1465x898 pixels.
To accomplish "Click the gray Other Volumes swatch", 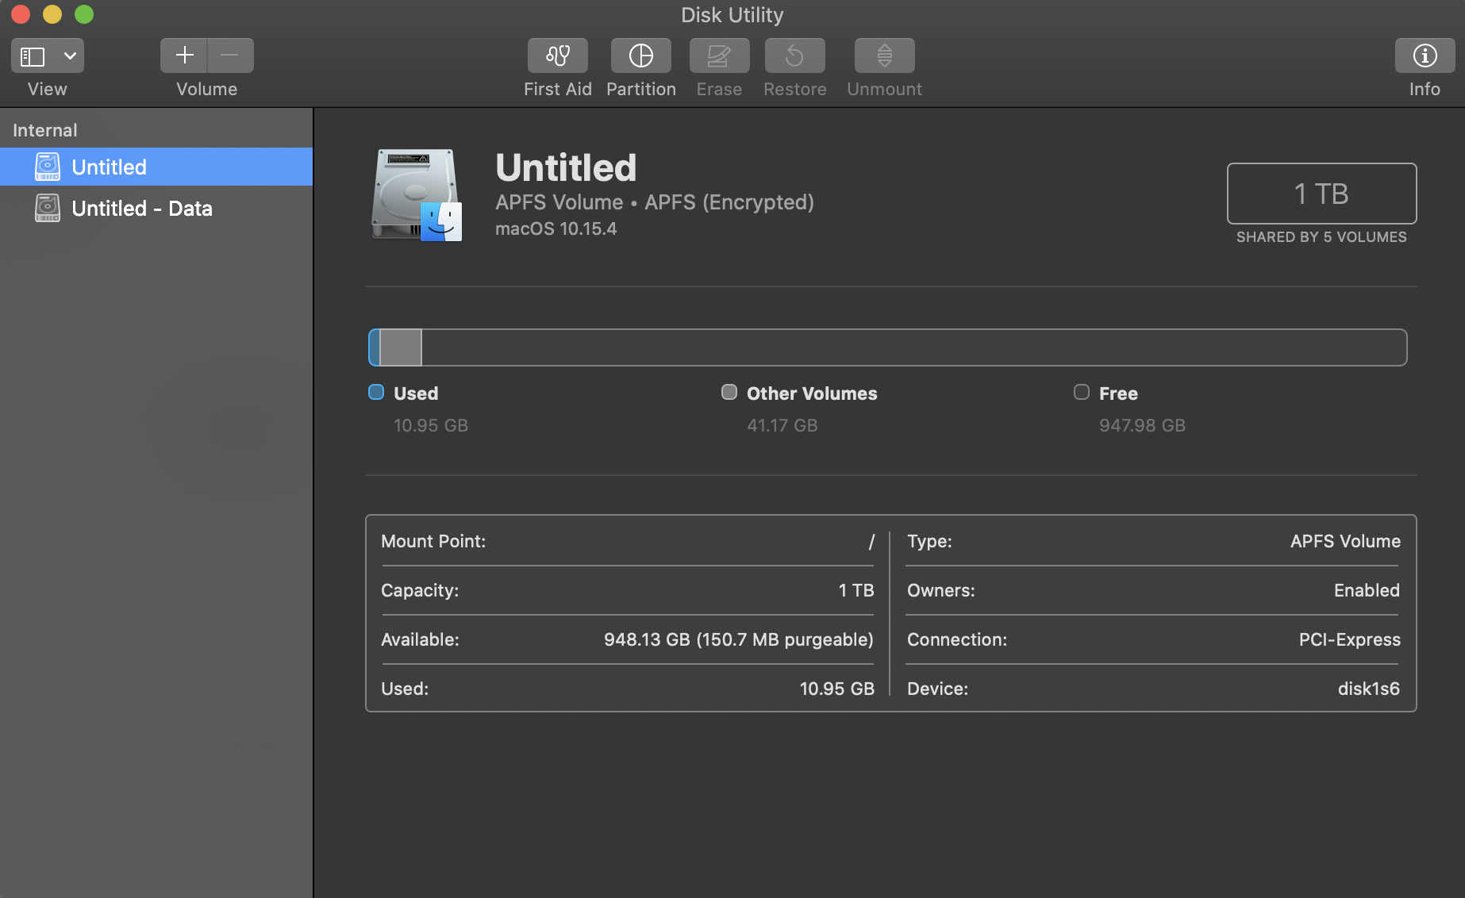I will click(x=729, y=392).
